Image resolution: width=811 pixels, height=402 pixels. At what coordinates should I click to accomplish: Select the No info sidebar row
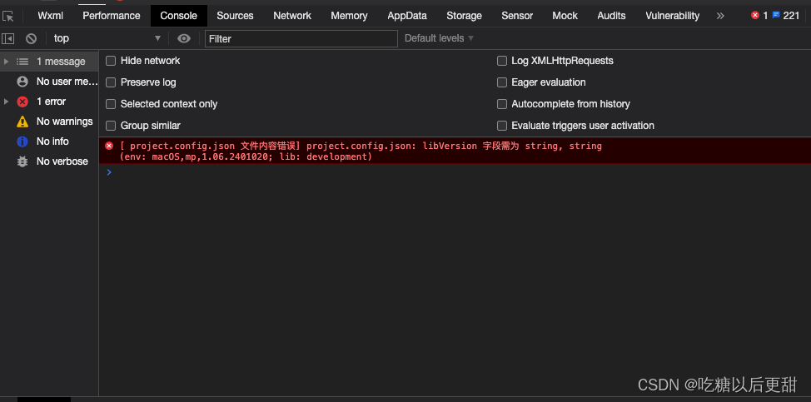coord(49,141)
